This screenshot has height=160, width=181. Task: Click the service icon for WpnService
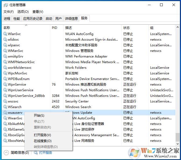[5, 85]
